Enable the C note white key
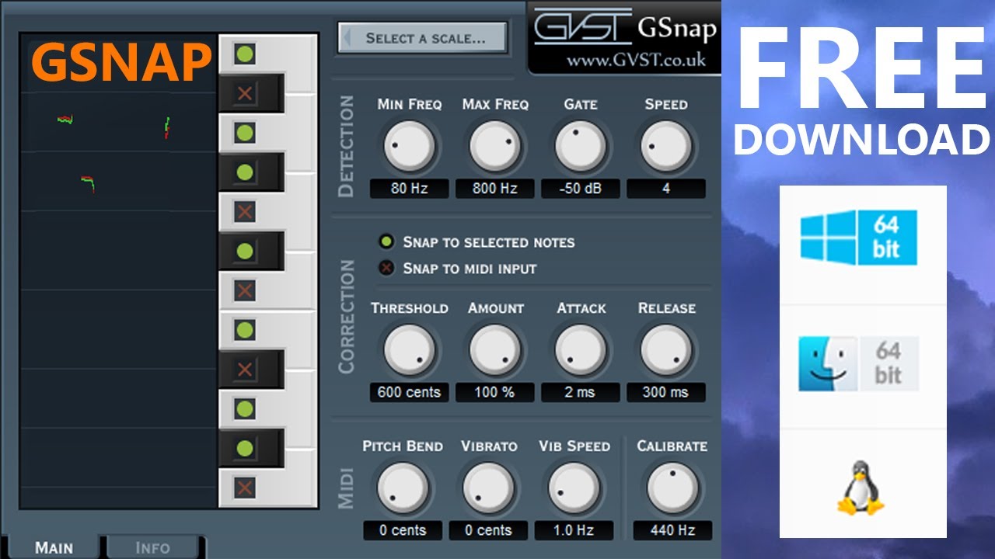This screenshot has height=559, width=995. pyautogui.click(x=245, y=488)
